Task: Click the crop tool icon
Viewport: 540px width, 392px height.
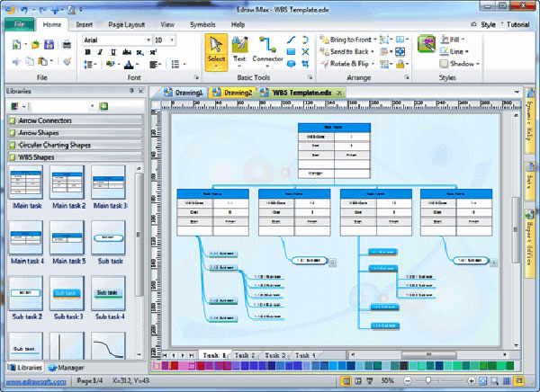Action: tap(305, 64)
